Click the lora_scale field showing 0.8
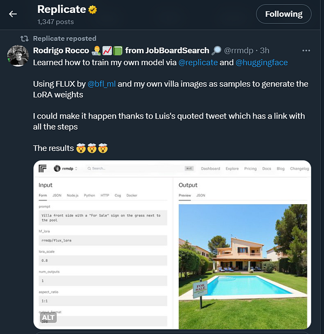Image resolution: width=324 pixels, height=334 pixels. (x=103, y=260)
